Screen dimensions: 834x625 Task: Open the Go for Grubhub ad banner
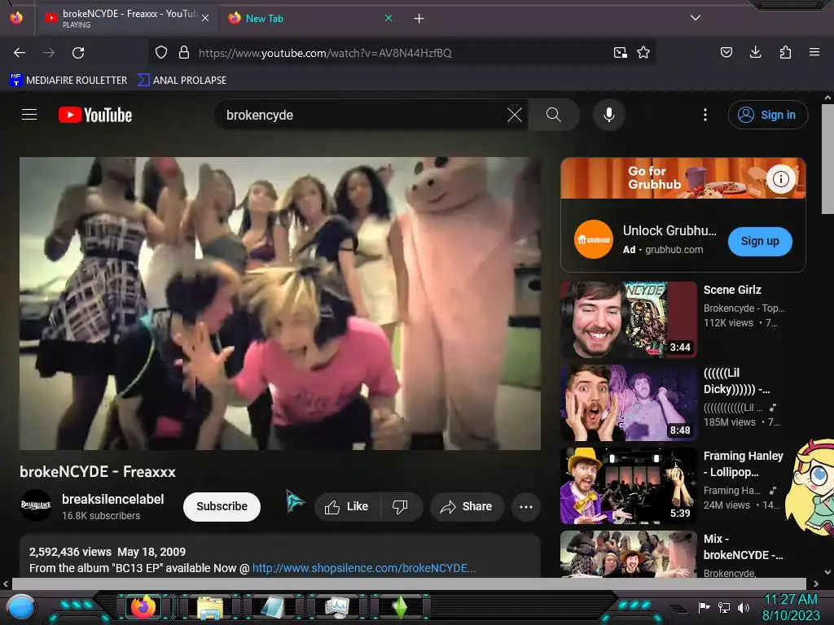point(683,178)
